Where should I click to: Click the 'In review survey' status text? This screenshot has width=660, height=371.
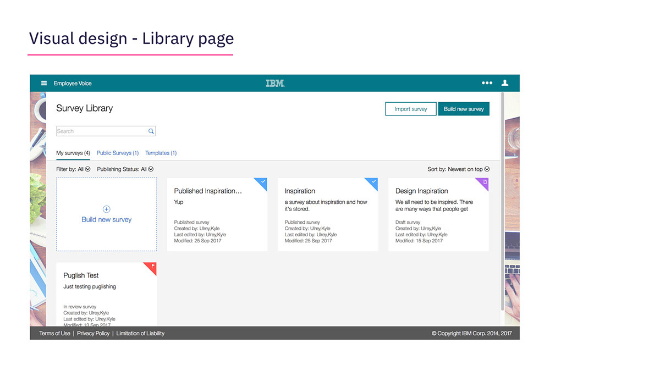[80, 307]
